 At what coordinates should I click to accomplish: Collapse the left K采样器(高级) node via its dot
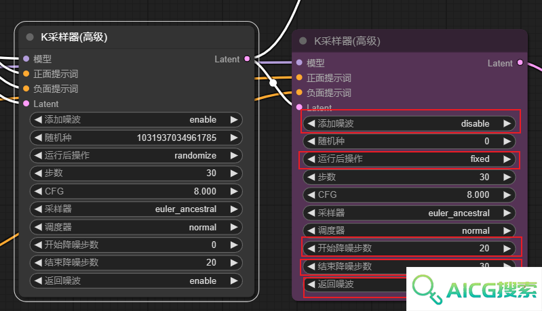(30, 37)
